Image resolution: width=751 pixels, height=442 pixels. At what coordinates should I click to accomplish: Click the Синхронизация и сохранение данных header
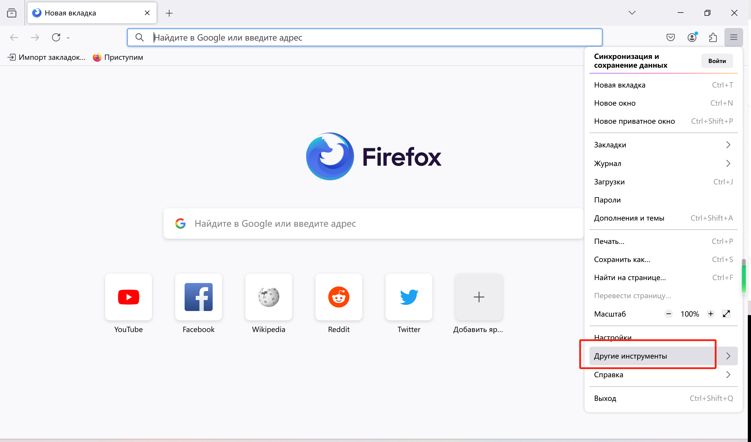(631, 61)
